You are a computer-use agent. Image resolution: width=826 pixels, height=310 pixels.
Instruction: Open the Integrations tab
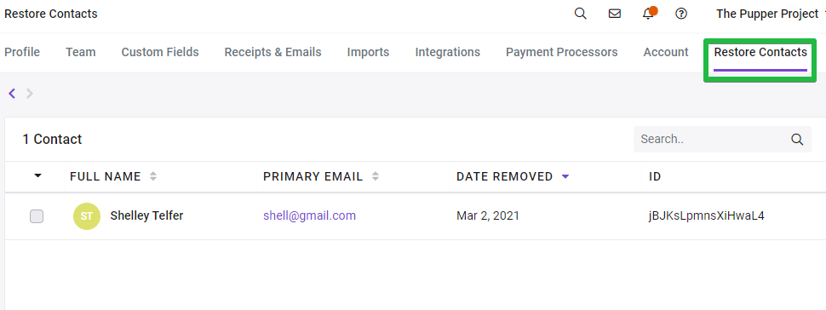pos(448,52)
